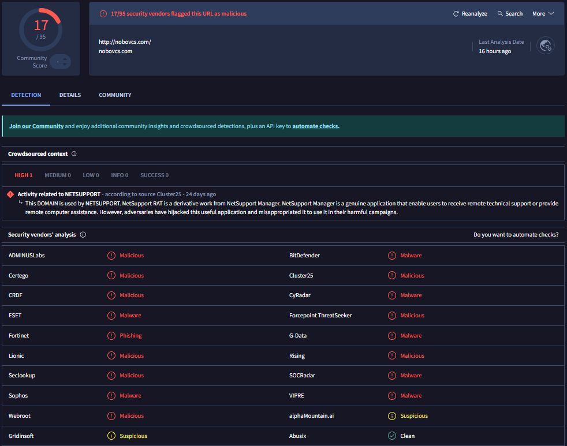Viewport: 567px width, 446px height.
Task: Open the More dropdown menu
Action: [x=543, y=14]
